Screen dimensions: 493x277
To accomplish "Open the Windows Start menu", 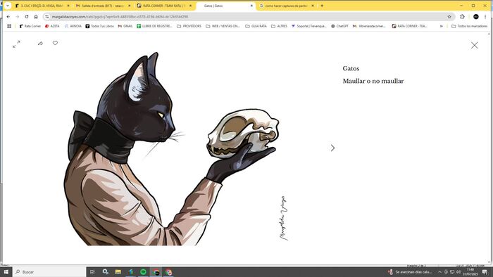I will pyautogui.click(x=6, y=272).
